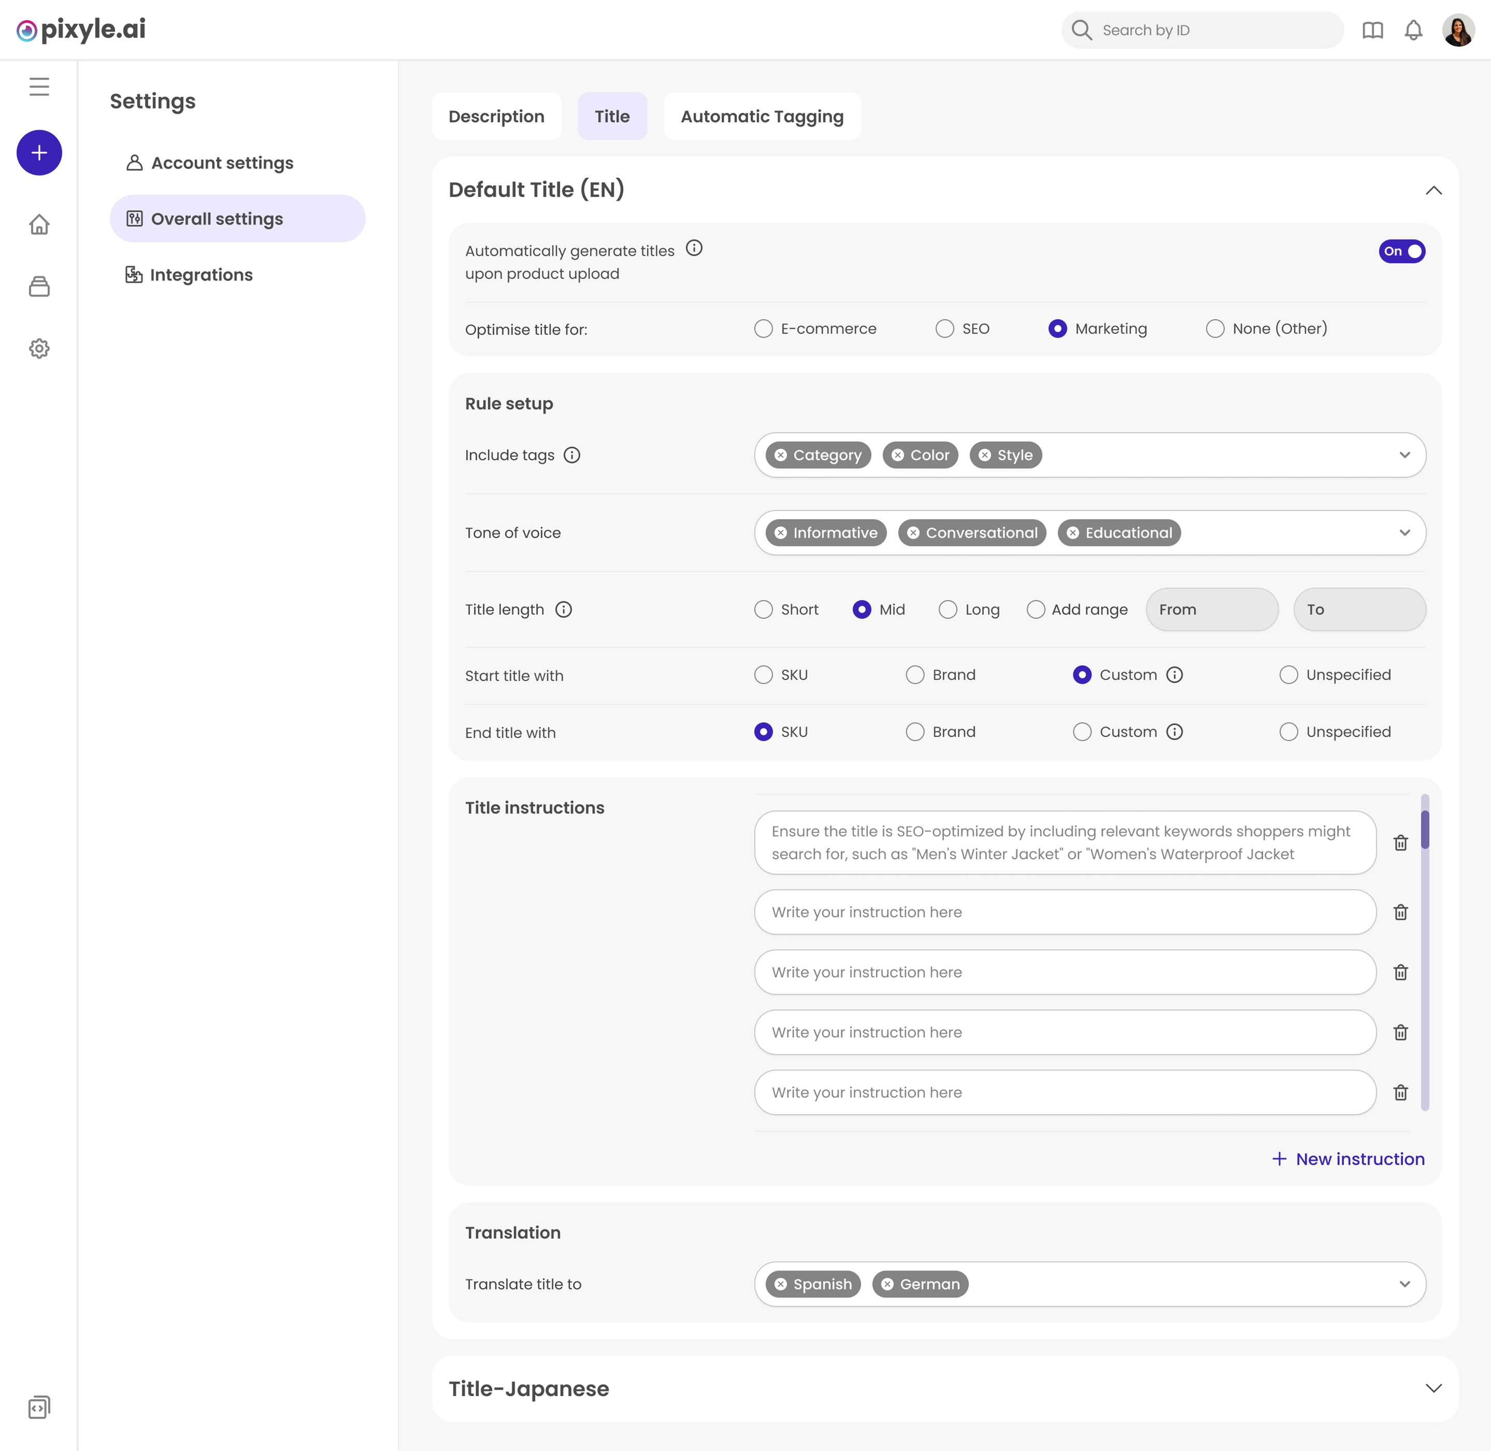
Task: Switch to the Description tab
Action: pos(496,117)
